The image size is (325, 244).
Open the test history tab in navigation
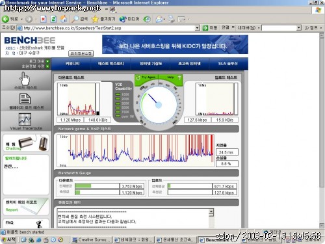(110, 64)
